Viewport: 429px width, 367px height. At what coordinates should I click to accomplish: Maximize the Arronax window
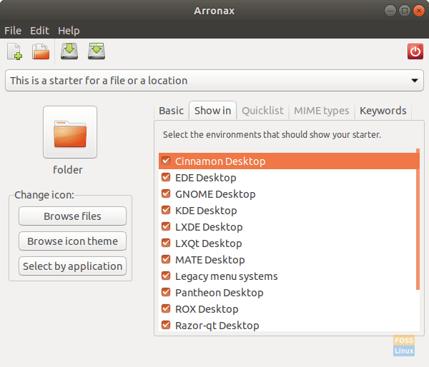click(x=404, y=10)
